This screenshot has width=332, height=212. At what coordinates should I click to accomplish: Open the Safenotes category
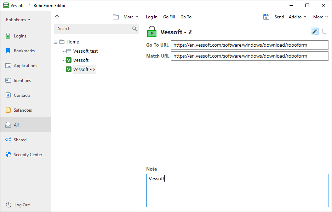pyautogui.click(x=25, y=110)
